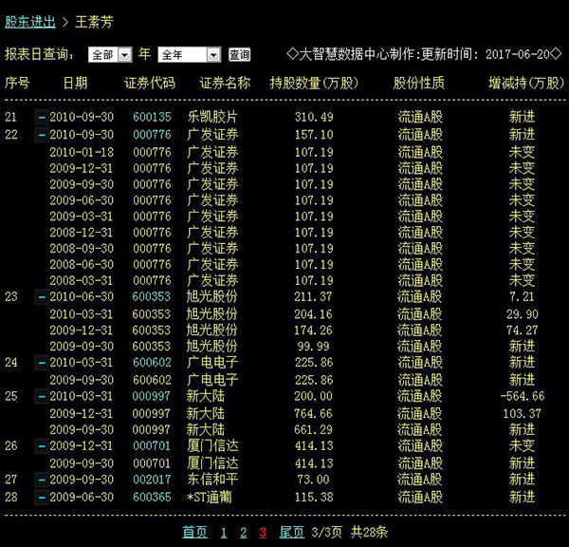
Task: Collapse row 24 广电电子 minus expander
Action: pos(42,363)
